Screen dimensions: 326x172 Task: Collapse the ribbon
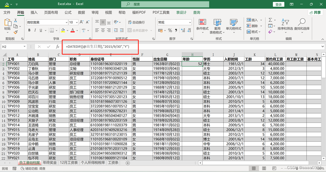coord(322,39)
